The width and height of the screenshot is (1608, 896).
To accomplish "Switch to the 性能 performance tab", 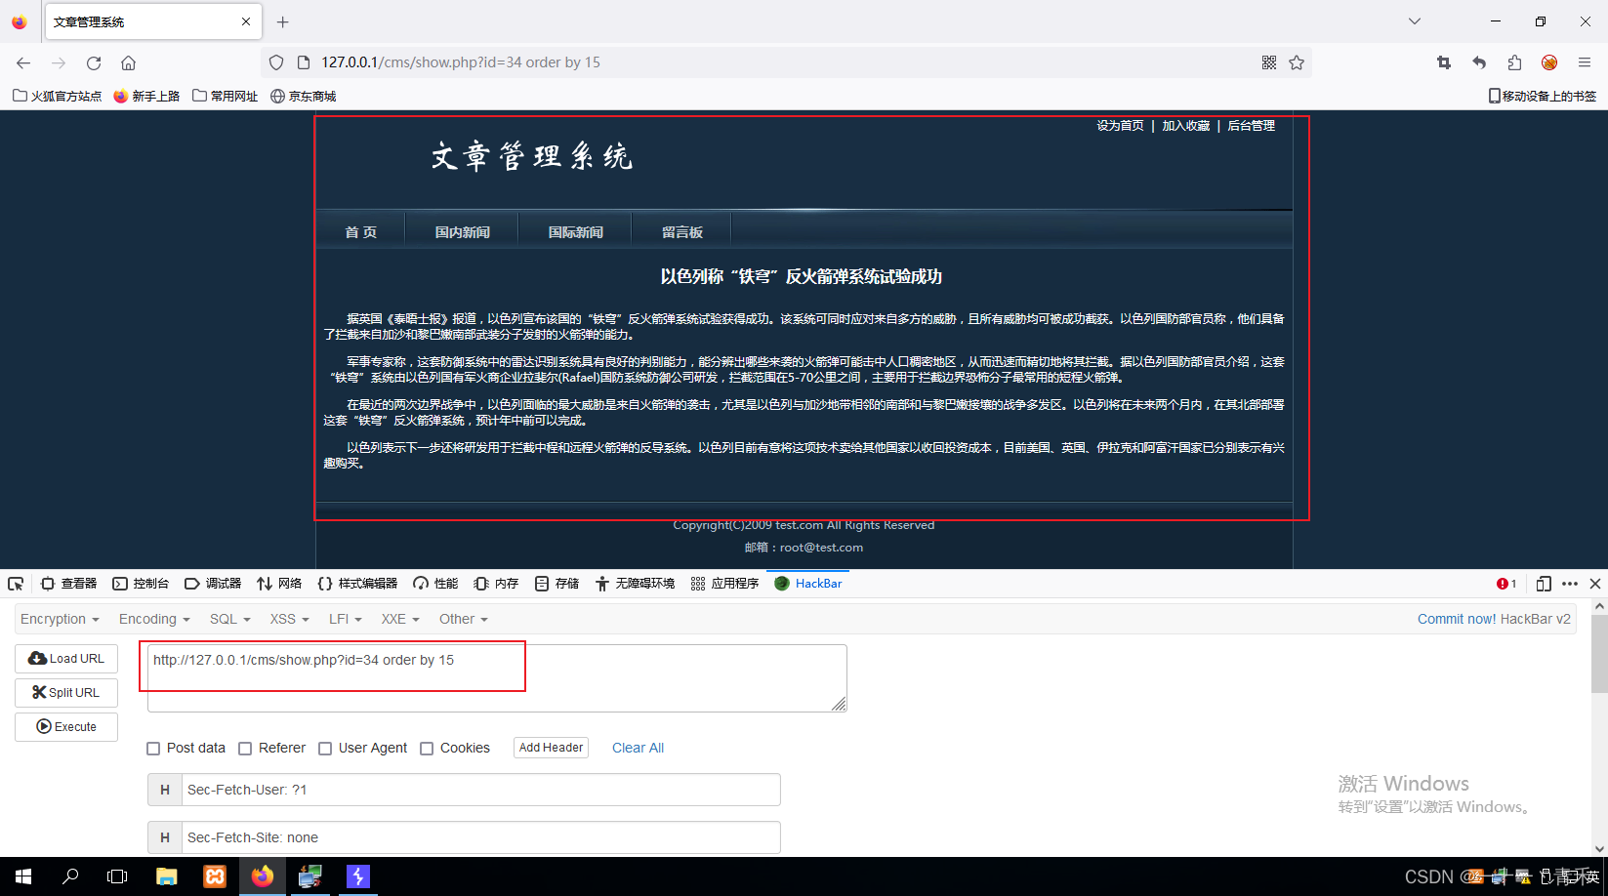I will coord(435,584).
